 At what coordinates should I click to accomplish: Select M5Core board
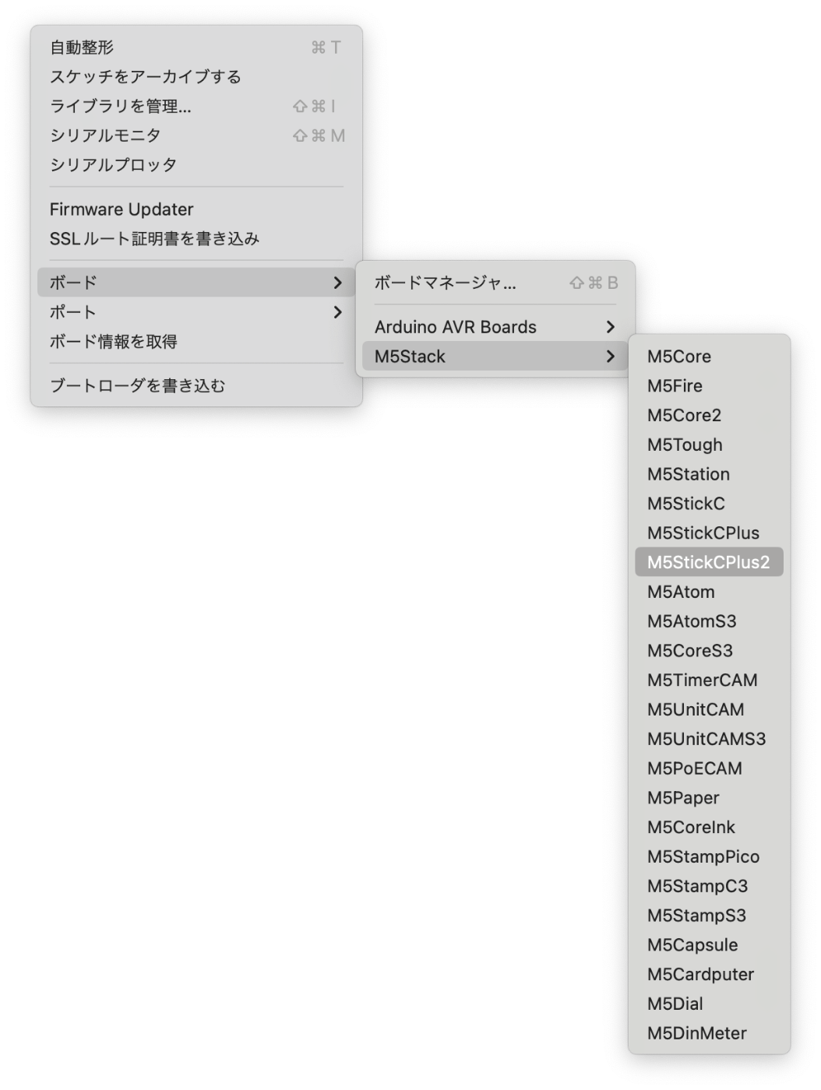point(709,357)
